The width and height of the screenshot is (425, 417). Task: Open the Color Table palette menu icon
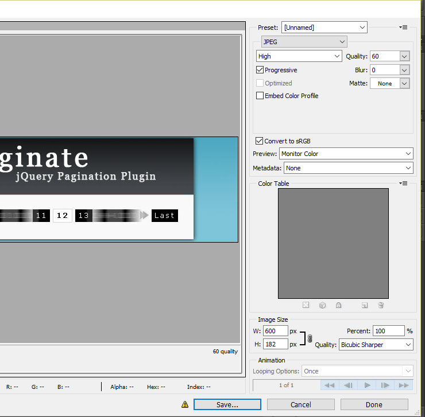(x=403, y=184)
